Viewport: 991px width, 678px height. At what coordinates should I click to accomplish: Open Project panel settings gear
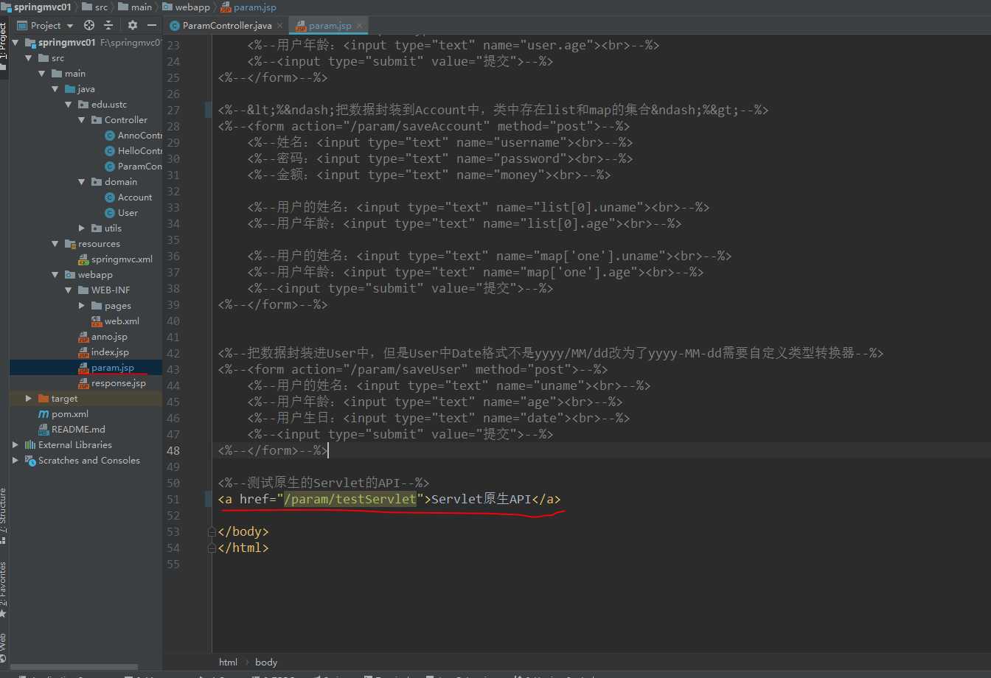click(133, 25)
